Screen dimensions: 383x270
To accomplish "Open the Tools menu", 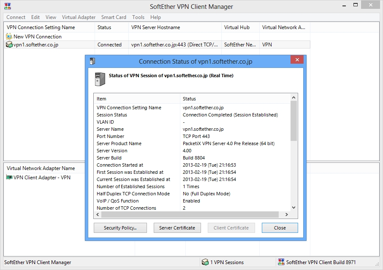I will pos(138,17).
